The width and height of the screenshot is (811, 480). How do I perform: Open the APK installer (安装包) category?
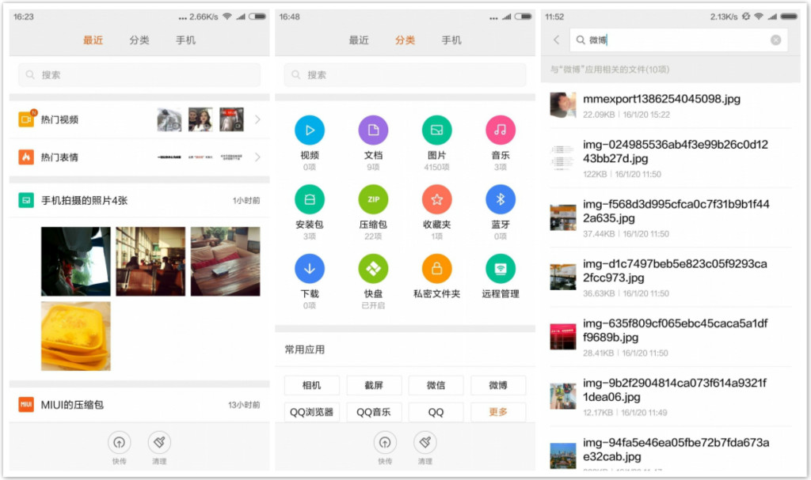coord(310,199)
